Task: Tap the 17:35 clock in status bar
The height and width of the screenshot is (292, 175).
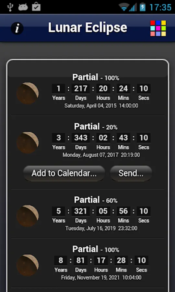Action: (x=160, y=7)
